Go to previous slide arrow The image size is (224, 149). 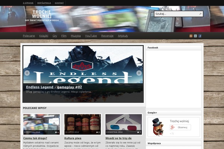point(27,73)
